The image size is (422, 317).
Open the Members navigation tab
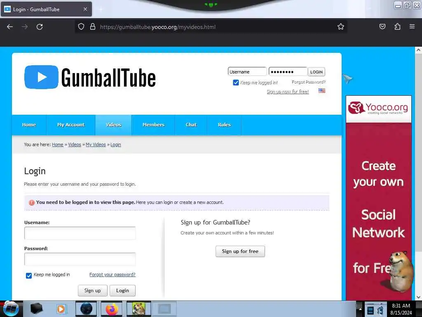(x=153, y=125)
